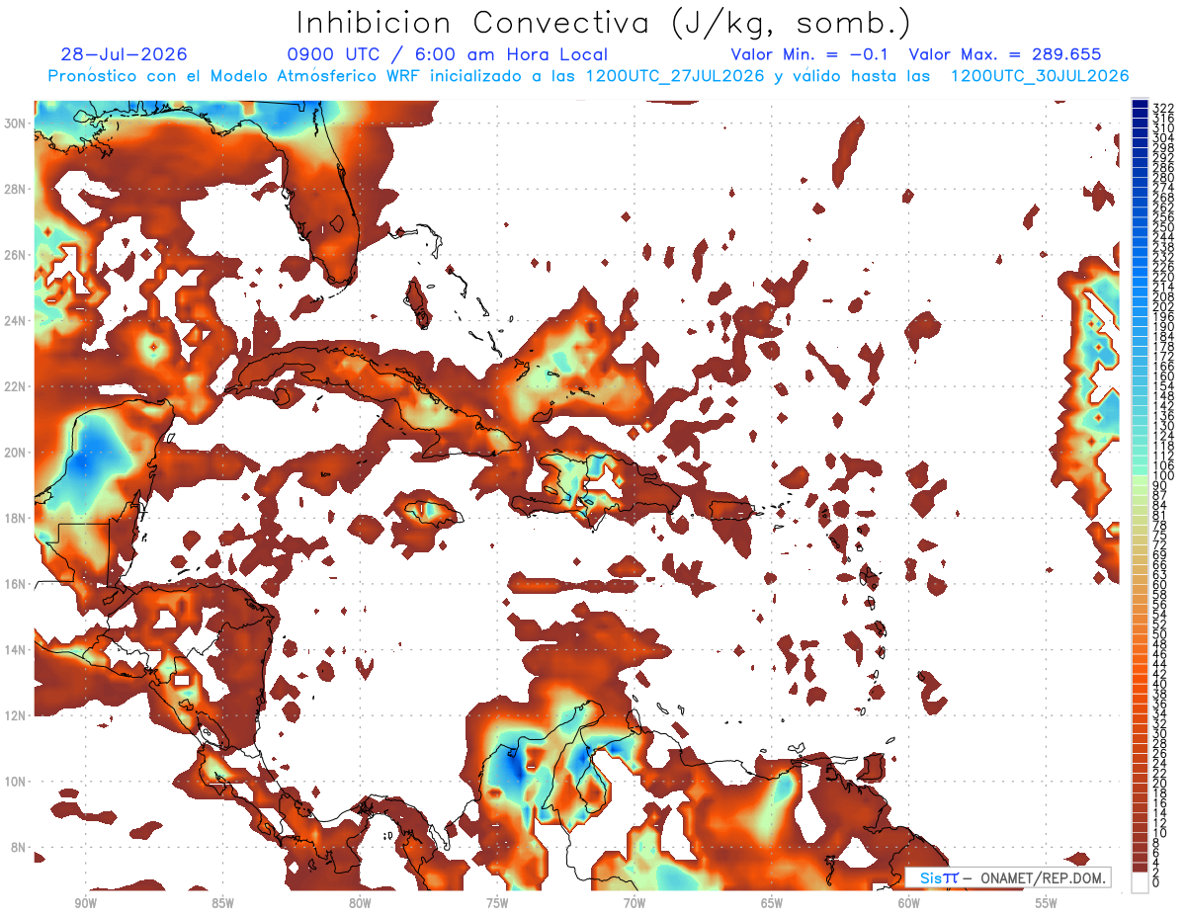The width and height of the screenshot is (1186, 916).
Task: Click the 85W longitude label
Action: [222, 903]
